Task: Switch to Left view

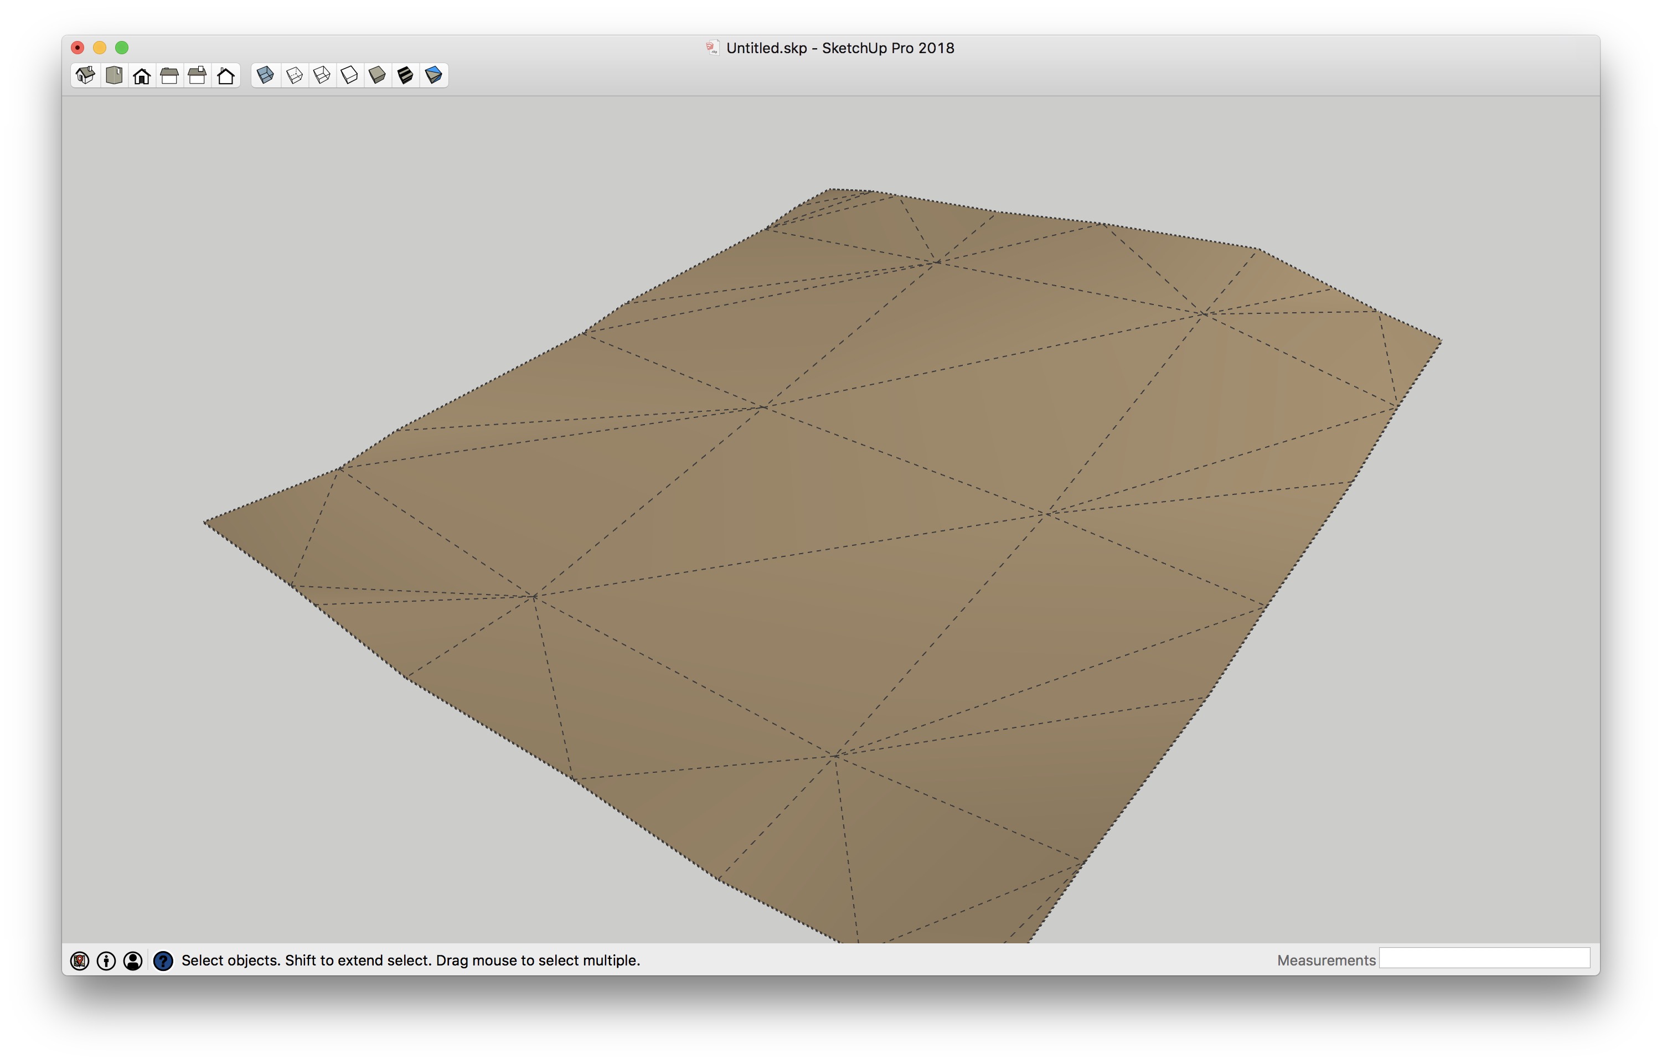Action: (x=225, y=75)
